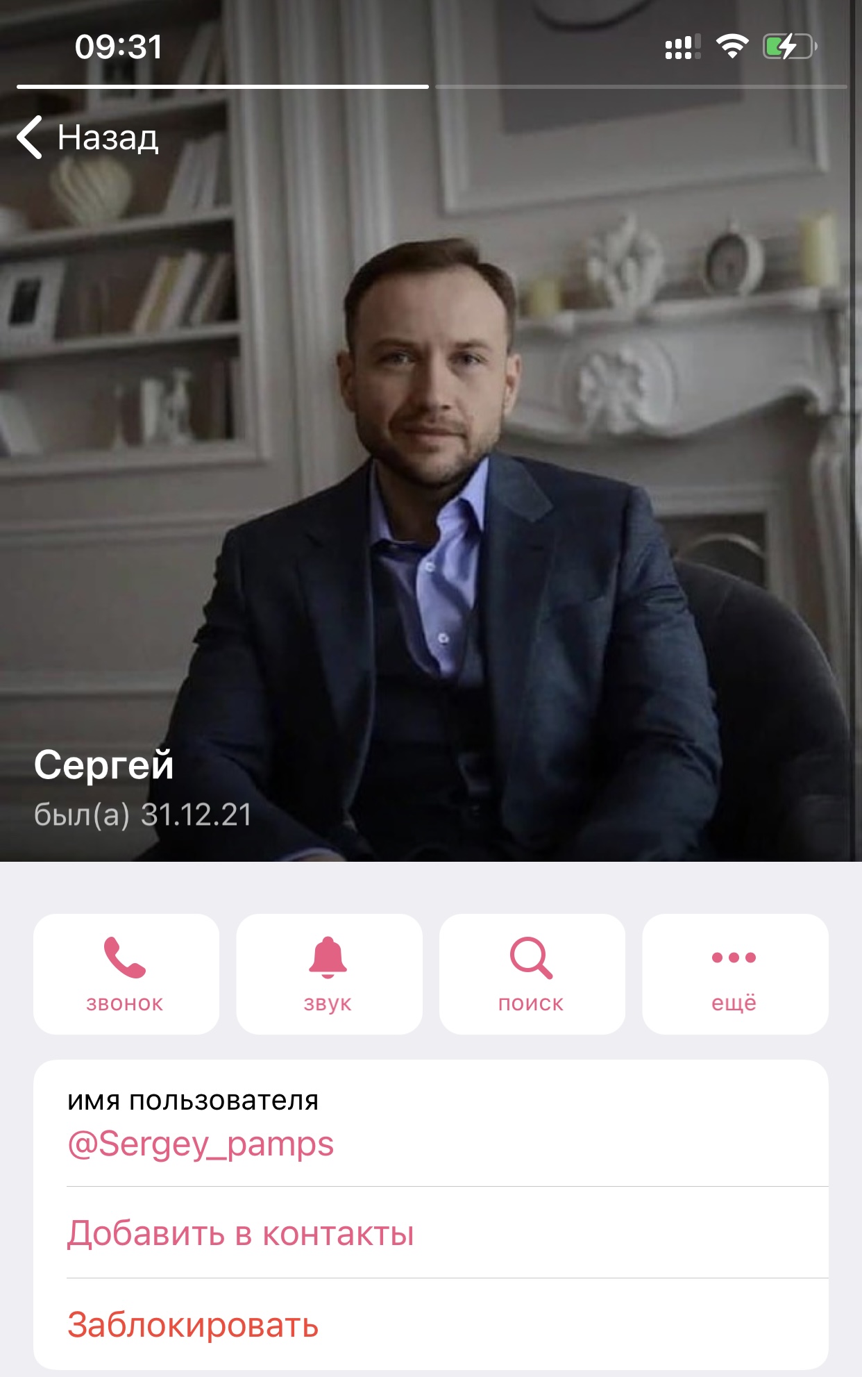Tap the cellular signal strength icon
The image size is (862, 1377).
[682, 47]
